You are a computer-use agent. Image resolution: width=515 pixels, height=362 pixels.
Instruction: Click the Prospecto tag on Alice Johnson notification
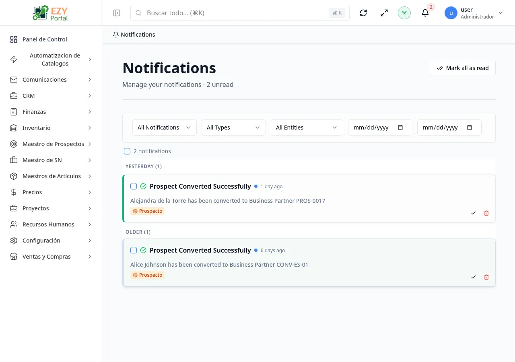pos(147,275)
